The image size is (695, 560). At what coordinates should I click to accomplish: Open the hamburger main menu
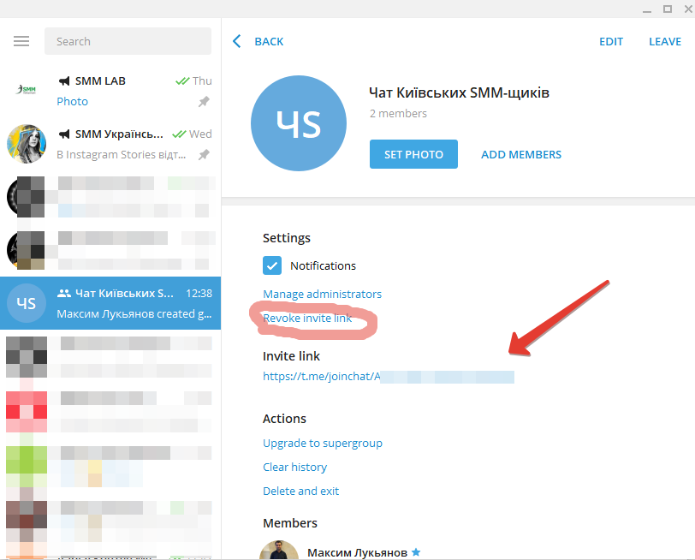(x=21, y=41)
